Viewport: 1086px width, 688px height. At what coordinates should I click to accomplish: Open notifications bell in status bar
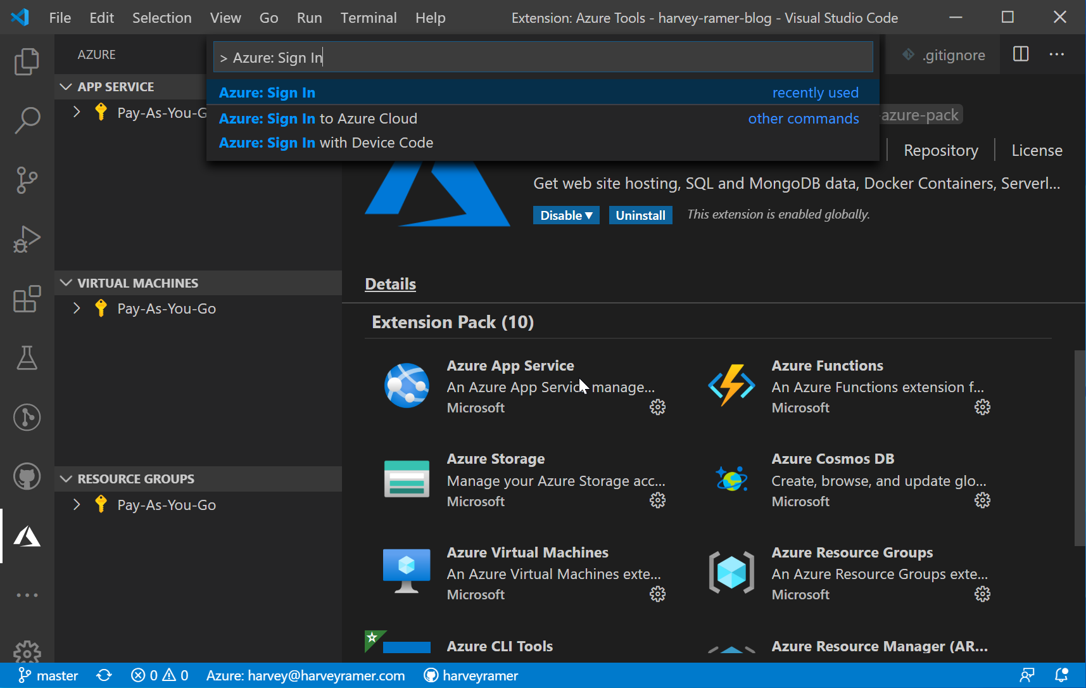(x=1062, y=675)
